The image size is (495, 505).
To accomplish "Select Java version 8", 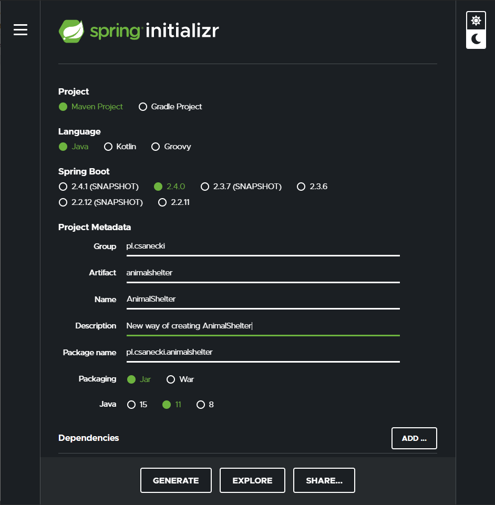I will 205,405.
